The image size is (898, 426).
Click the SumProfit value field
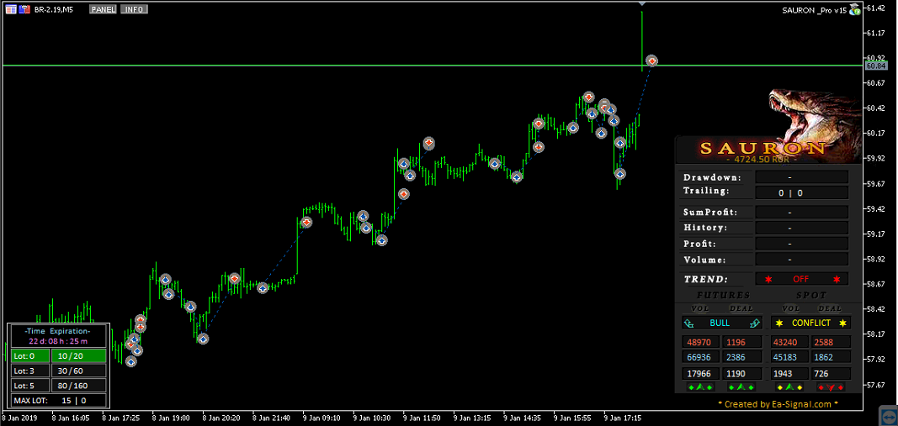[x=801, y=212]
